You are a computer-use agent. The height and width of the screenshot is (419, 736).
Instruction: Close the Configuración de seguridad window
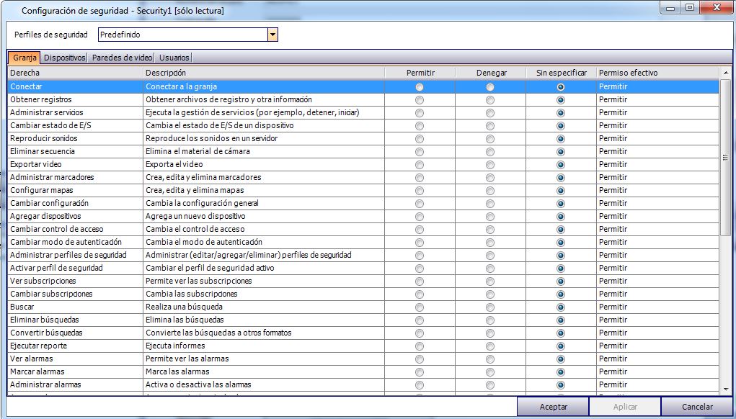tap(717, 8)
